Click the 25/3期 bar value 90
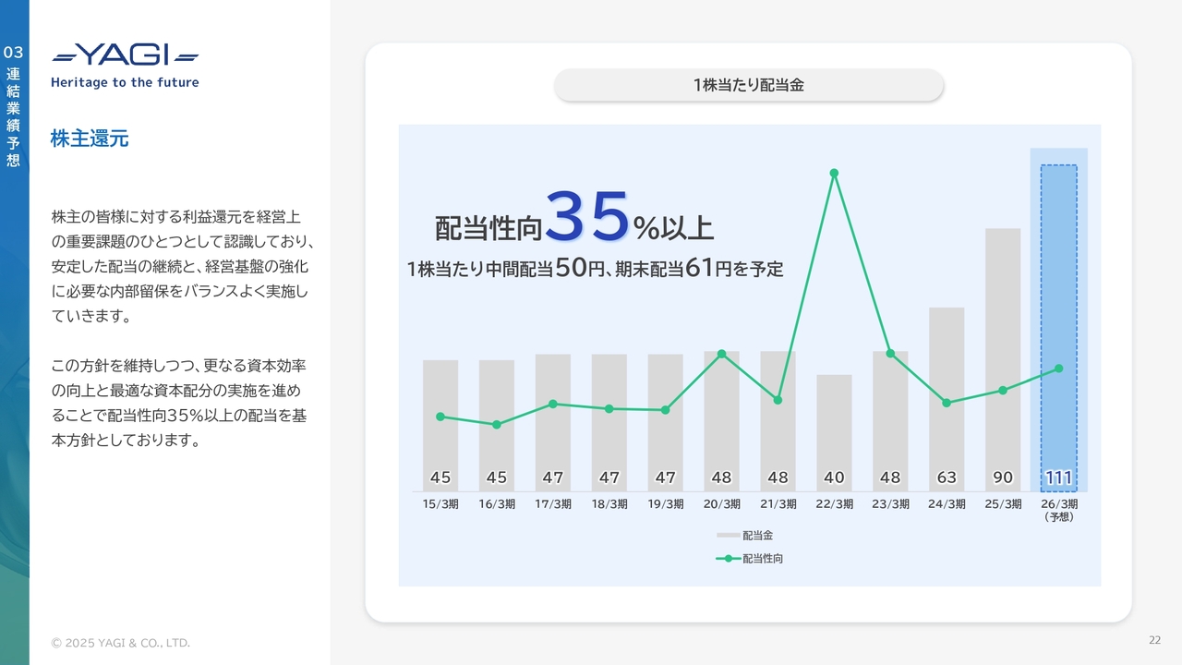The width and height of the screenshot is (1182, 665). [1002, 478]
